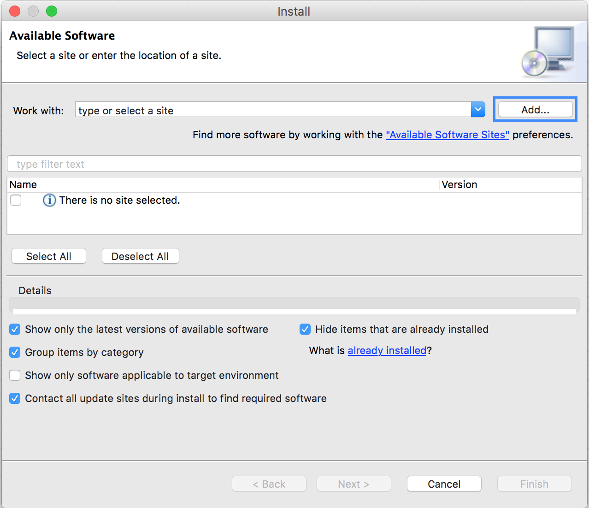This screenshot has height=508, width=589.
Task: Click the type filter text field
Action: click(294, 164)
